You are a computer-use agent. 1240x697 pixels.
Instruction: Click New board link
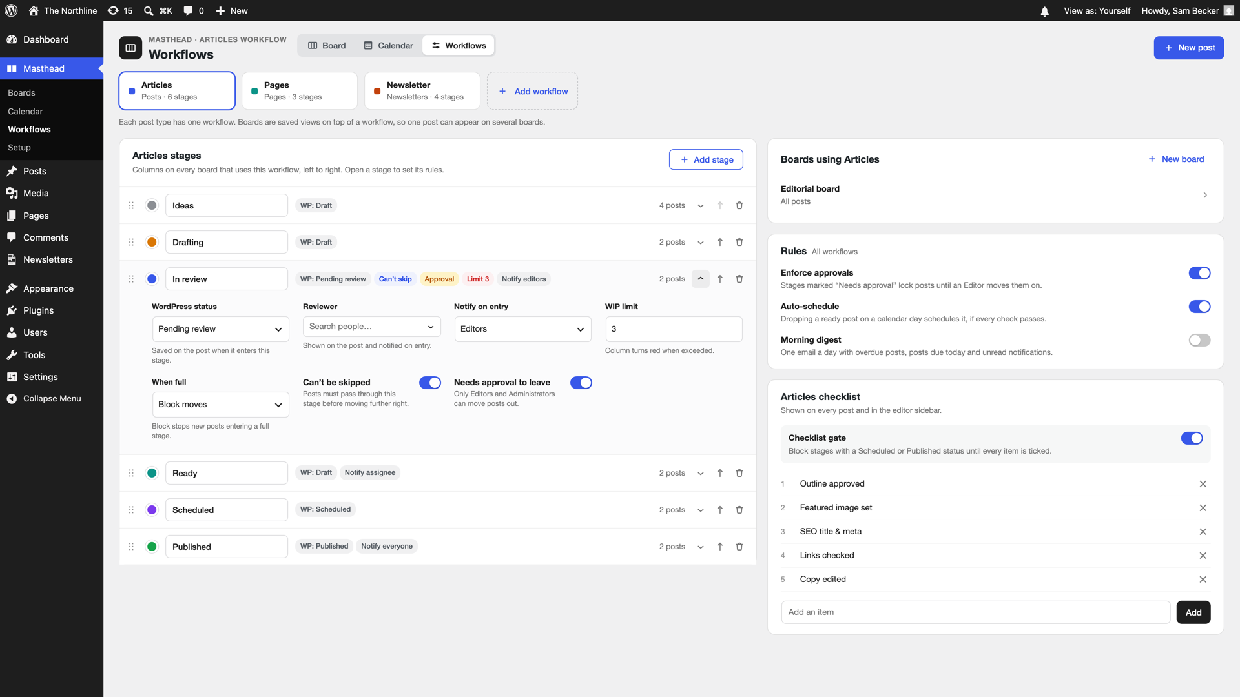point(1176,159)
